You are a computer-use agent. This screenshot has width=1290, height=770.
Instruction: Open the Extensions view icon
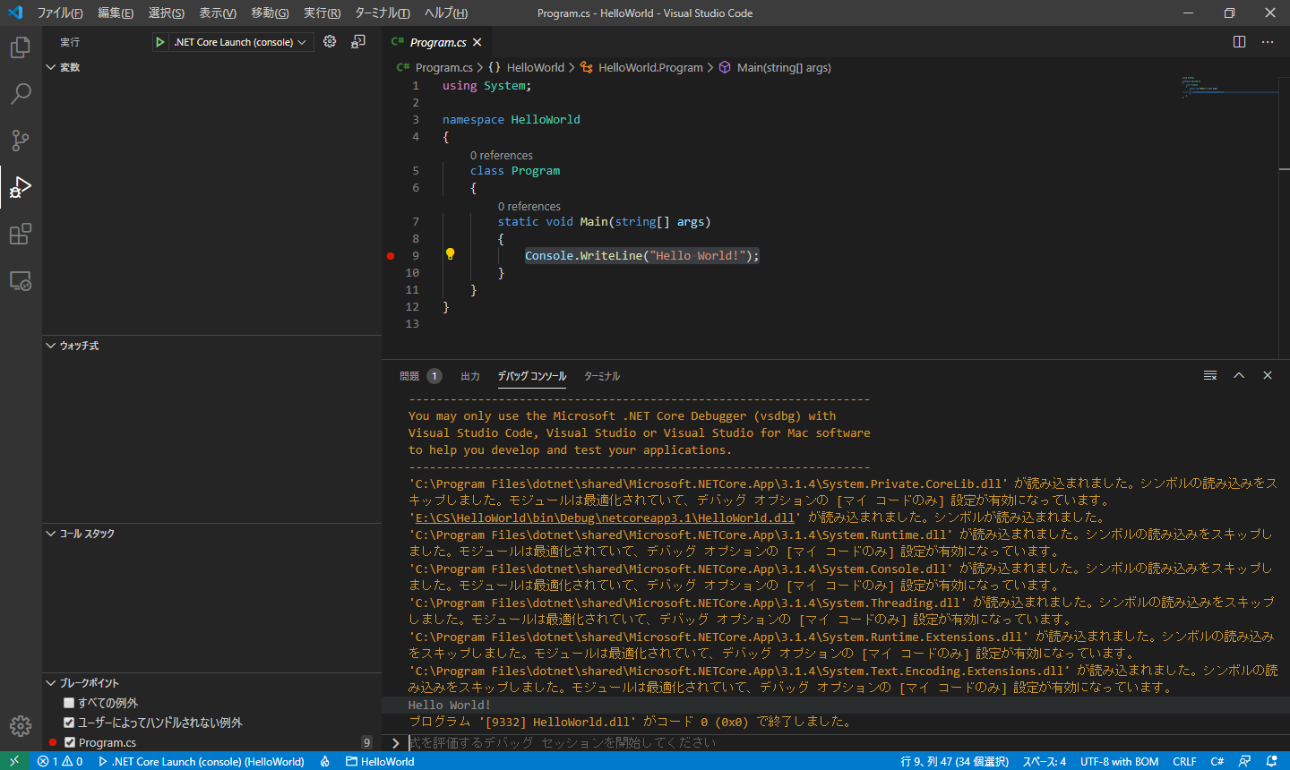tap(20, 235)
